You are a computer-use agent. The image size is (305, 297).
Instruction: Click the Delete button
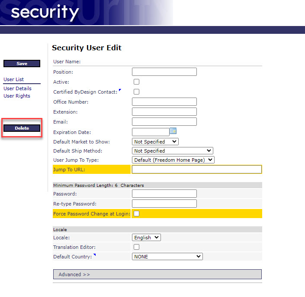click(22, 128)
